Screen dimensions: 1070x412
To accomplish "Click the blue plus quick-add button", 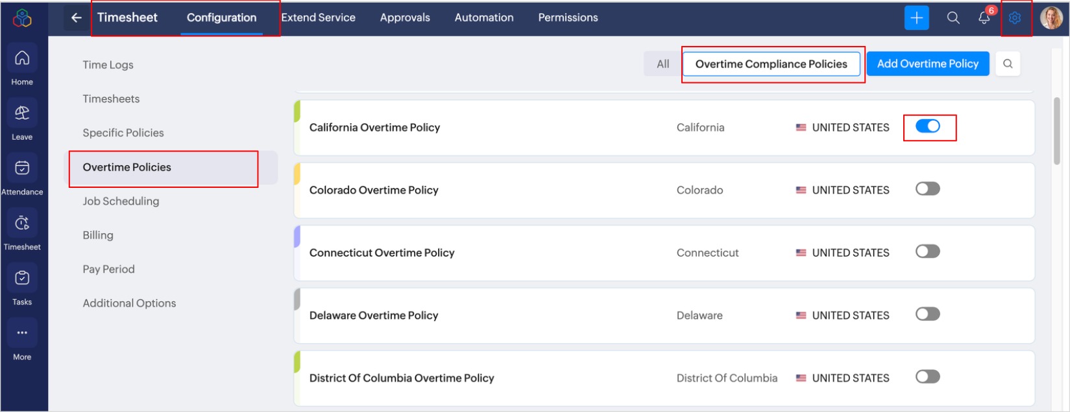I will pos(916,18).
